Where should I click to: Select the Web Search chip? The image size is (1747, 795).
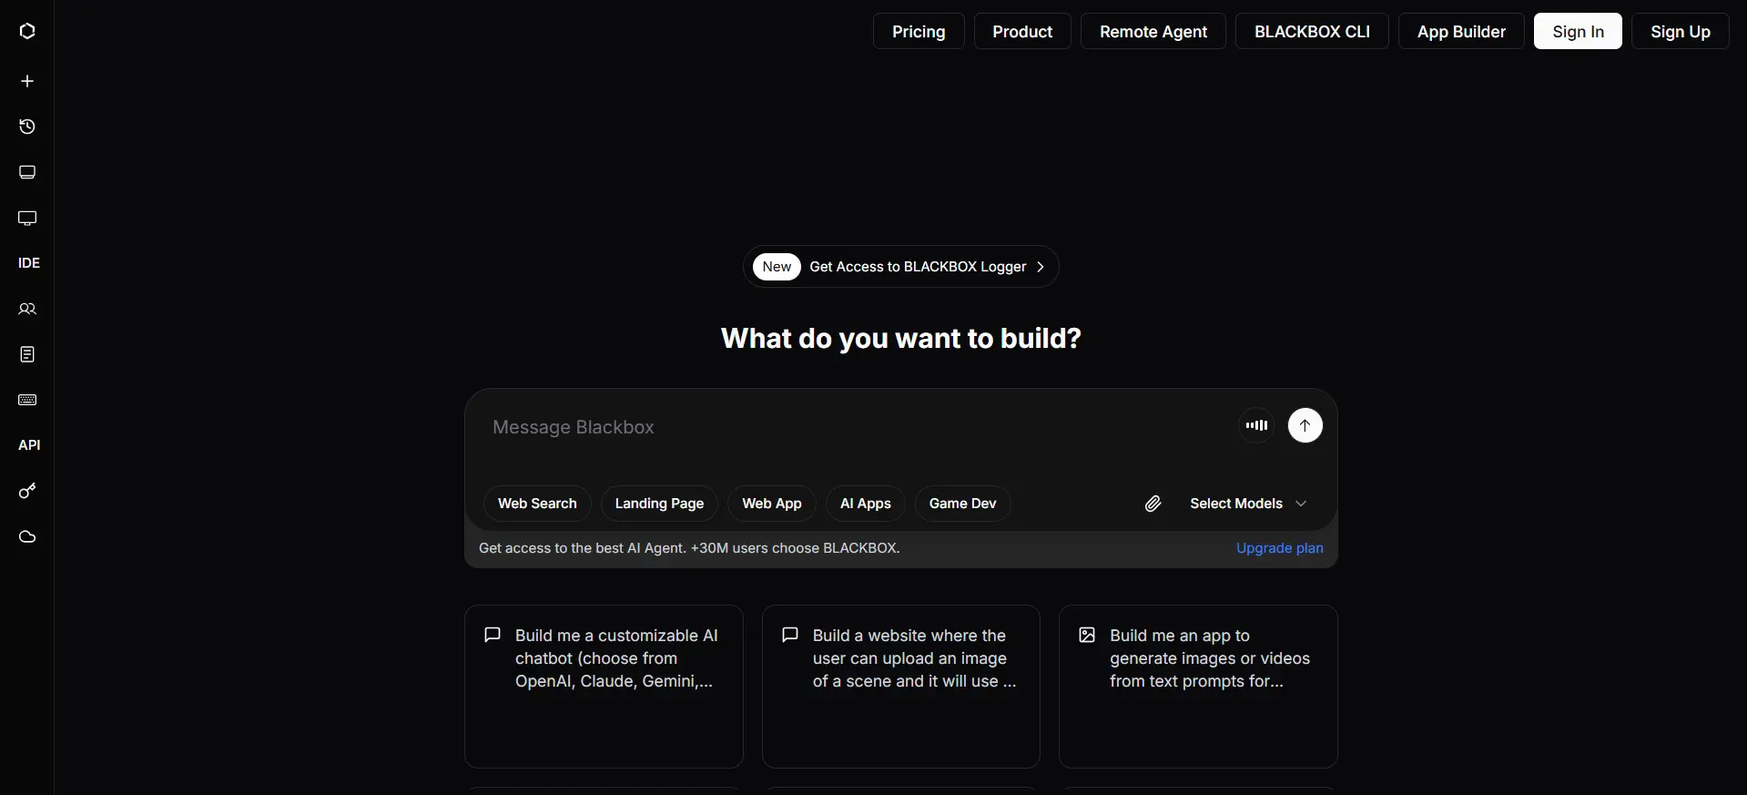(537, 504)
